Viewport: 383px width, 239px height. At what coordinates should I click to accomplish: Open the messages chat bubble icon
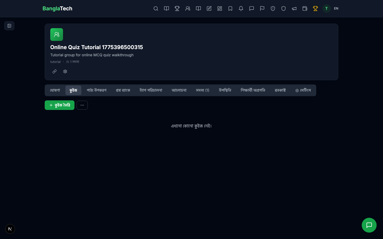coord(252,8)
